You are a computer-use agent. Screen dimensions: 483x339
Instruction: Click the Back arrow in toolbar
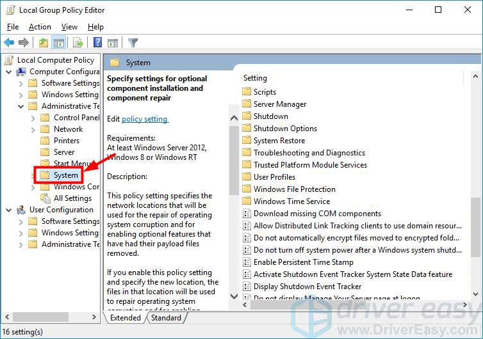point(9,43)
